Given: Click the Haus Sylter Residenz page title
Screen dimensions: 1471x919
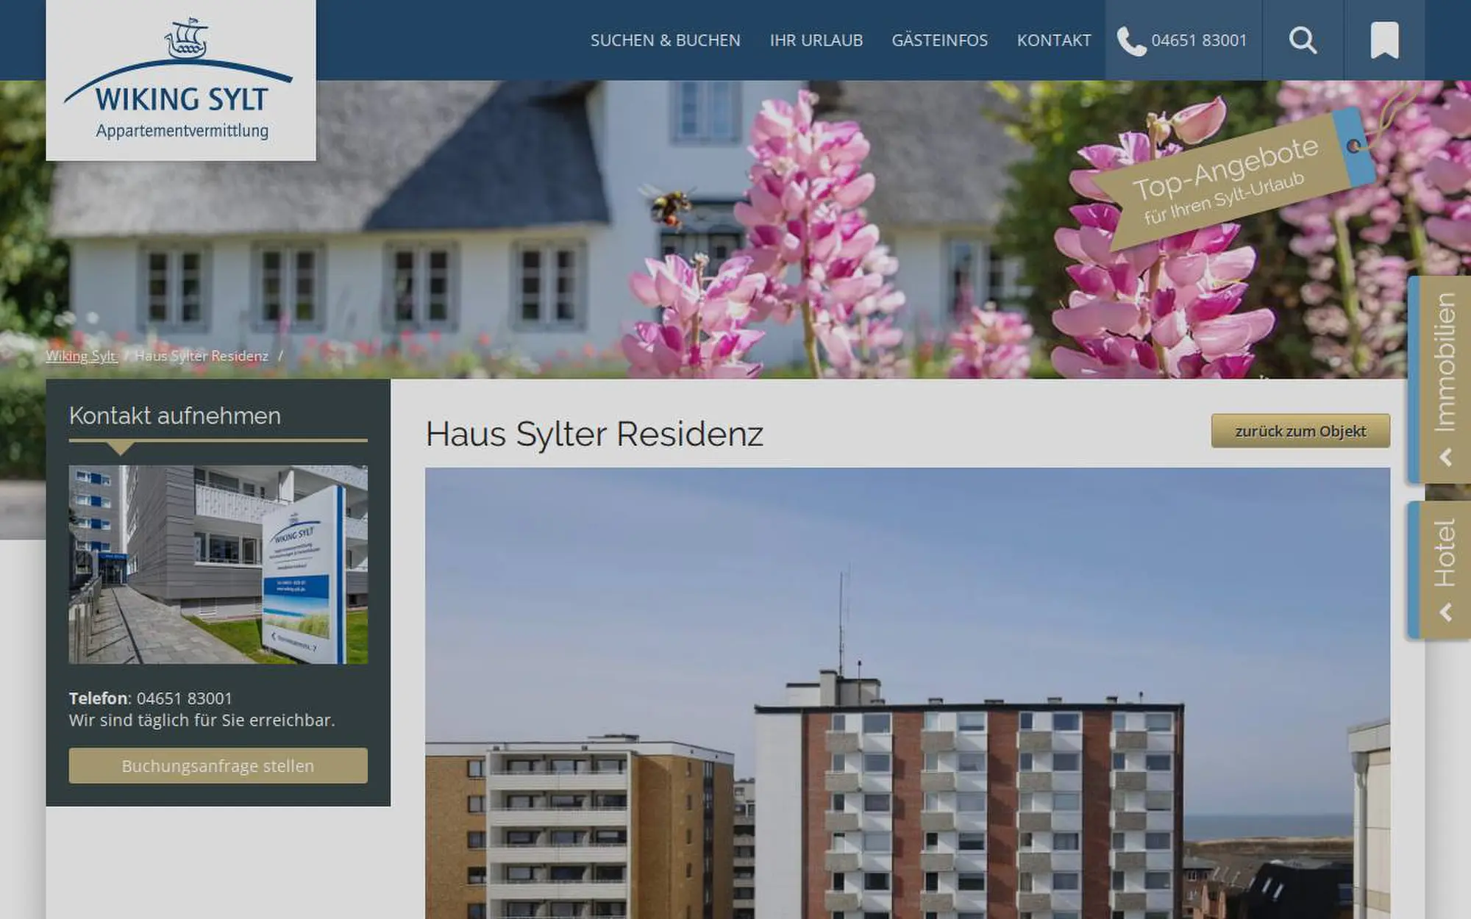Looking at the screenshot, I should [x=594, y=434].
